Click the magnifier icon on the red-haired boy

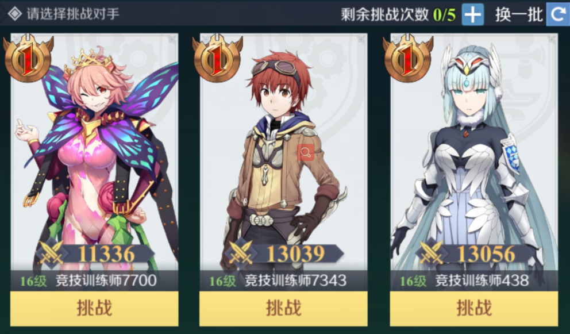[x=306, y=152]
